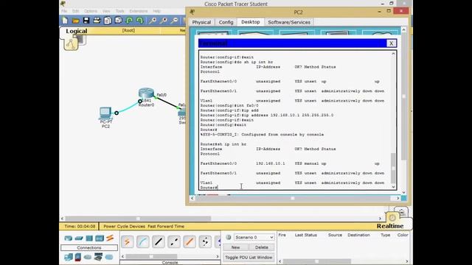Switch to Software/Services tab in PC2
472x265 pixels.
pyautogui.click(x=289, y=22)
